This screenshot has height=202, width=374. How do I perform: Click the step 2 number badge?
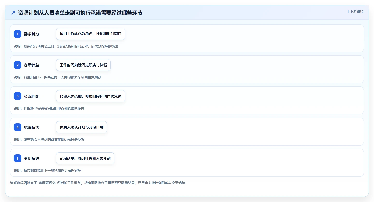(18, 65)
